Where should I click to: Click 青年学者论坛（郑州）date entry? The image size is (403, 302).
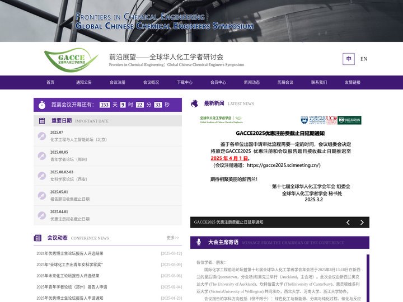107,156
